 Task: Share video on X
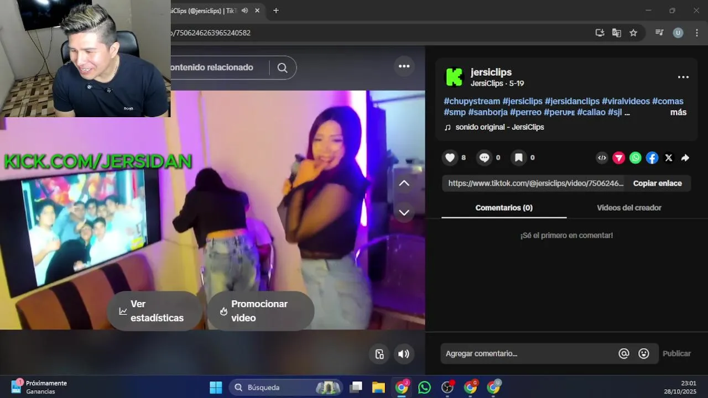tap(669, 158)
